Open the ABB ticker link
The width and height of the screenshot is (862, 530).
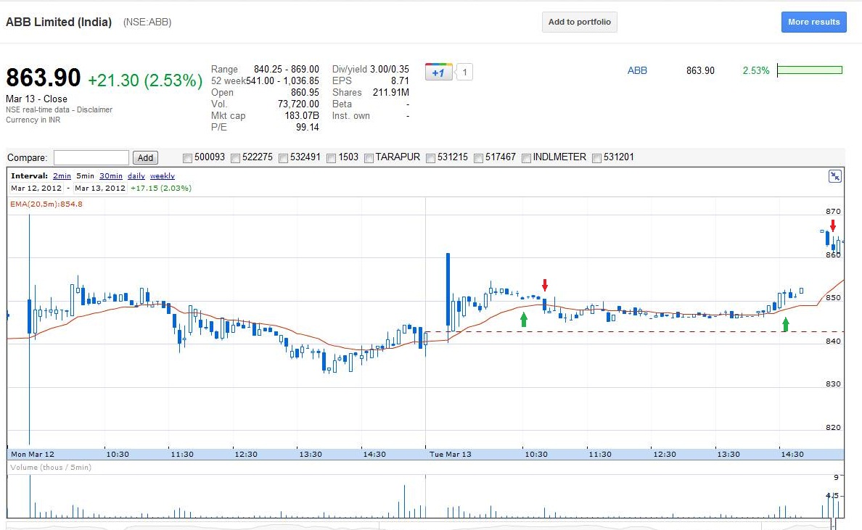637,70
